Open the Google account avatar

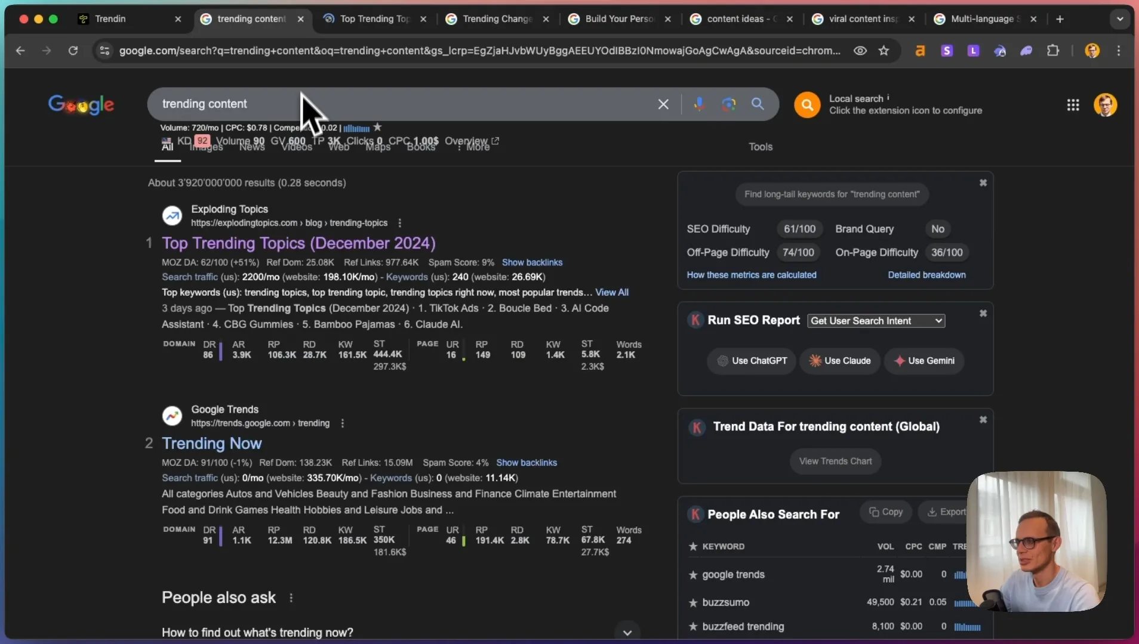(1105, 105)
